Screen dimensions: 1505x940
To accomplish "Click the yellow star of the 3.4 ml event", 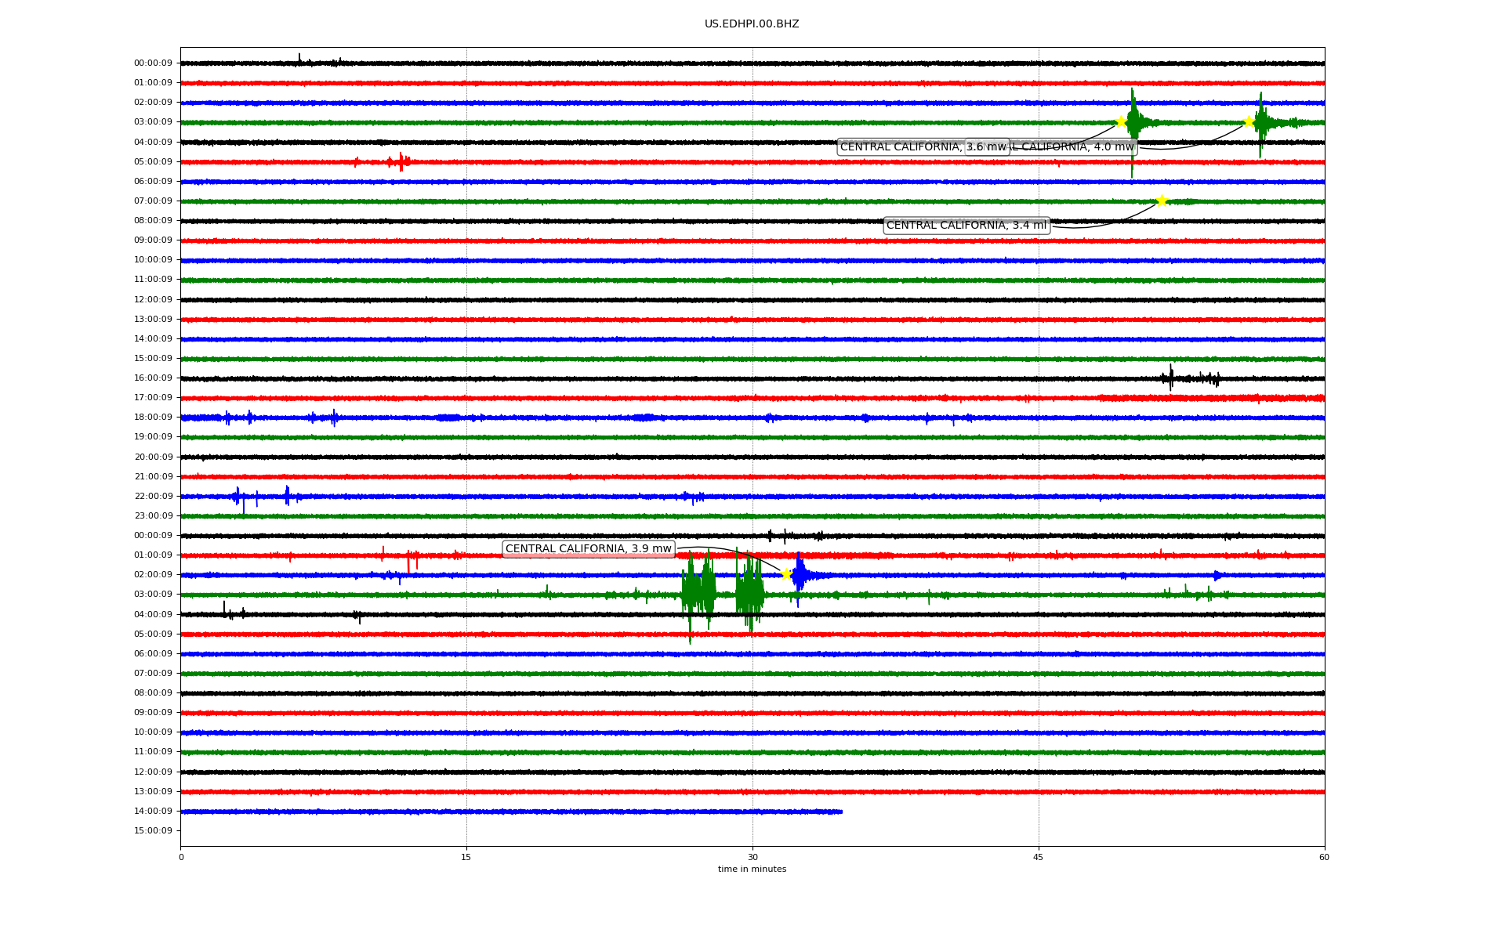I will 1162,201.
